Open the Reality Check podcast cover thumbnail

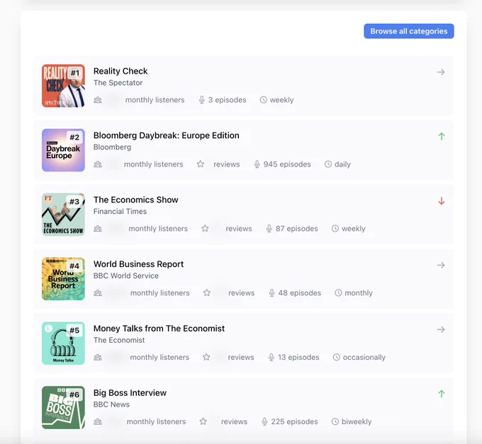pos(63,86)
